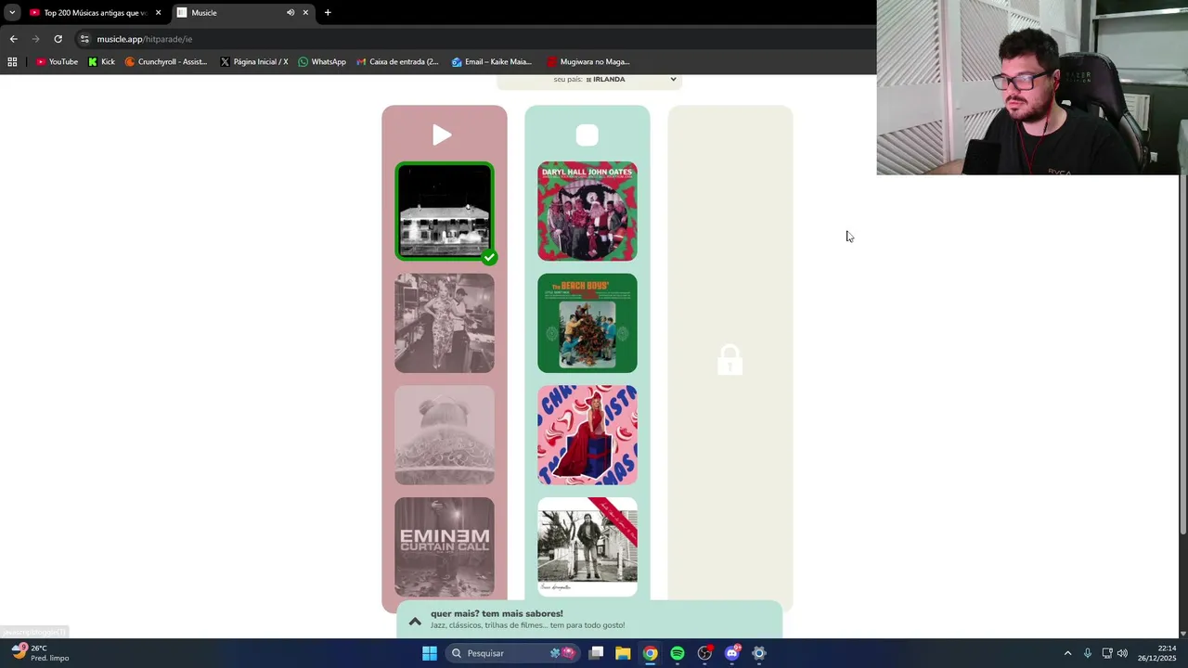Click the play icon atop the red column
The image size is (1188, 668).
pyautogui.click(x=442, y=135)
